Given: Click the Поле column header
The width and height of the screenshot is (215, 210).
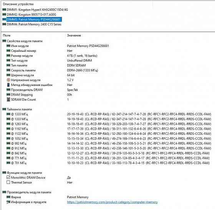Looking at the screenshot, I should [7, 35].
